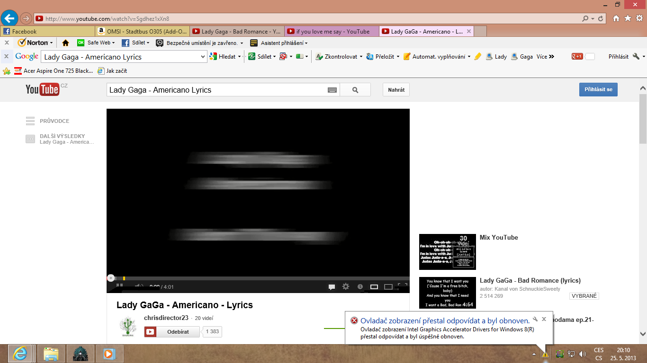Screen dimensions: 647x363
Task: Close the Lady GaGa - Americano tab
Action: [469, 32]
